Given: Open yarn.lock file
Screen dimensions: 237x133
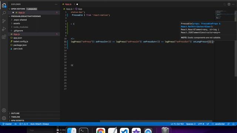Looking at the screenshot, I should click(34, 49).
